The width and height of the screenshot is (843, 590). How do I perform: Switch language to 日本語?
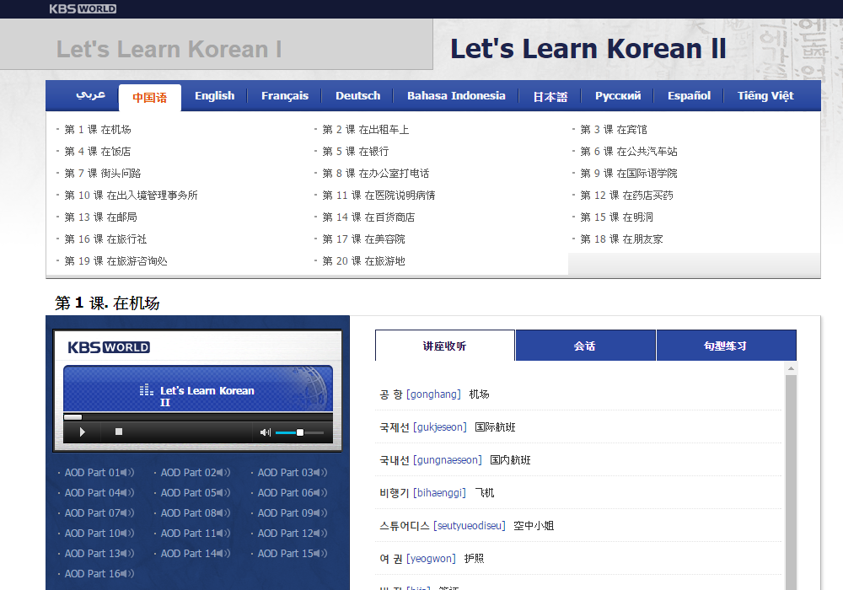point(550,97)
